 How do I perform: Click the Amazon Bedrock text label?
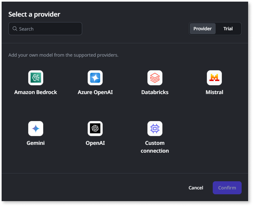click(36, 92)
